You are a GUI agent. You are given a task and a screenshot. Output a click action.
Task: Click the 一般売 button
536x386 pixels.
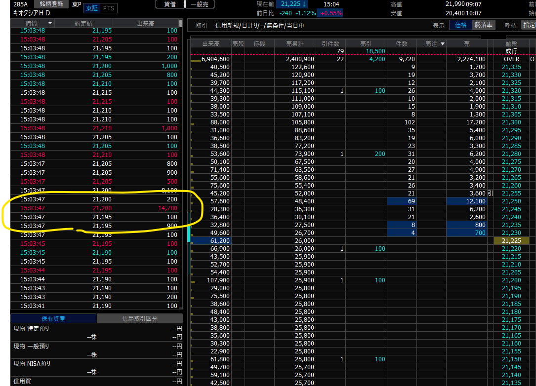point(200,4)
